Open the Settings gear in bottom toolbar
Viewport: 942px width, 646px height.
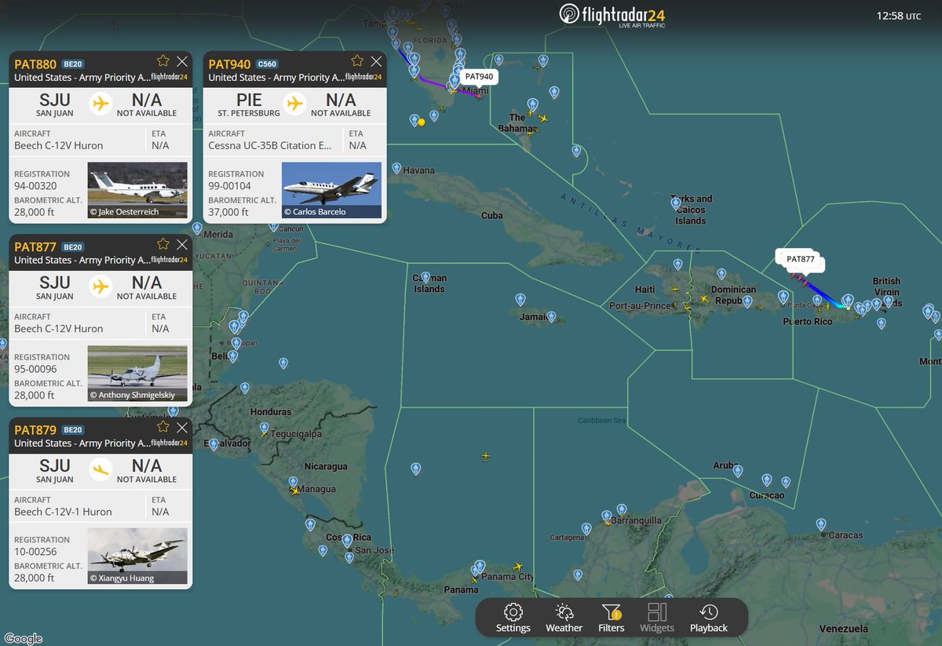coord(513,618)
